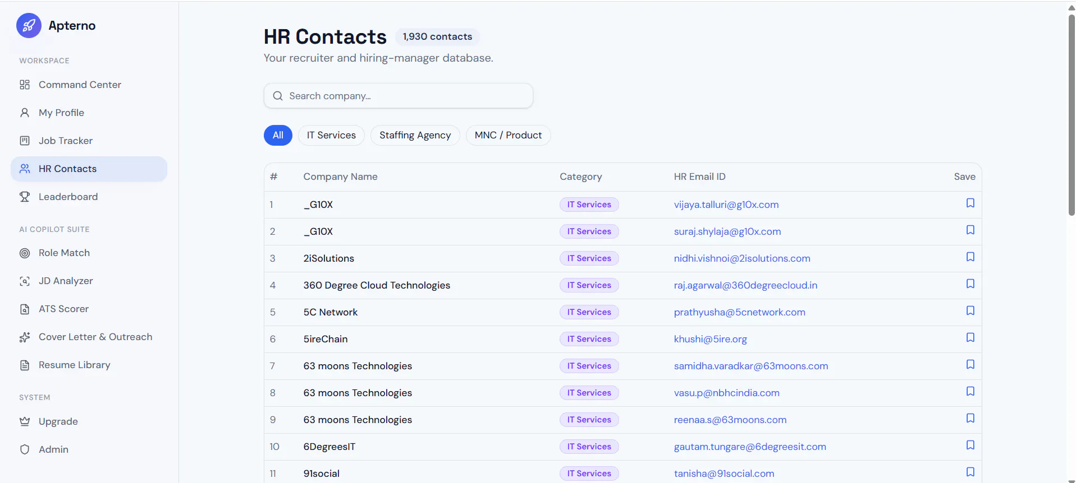This screenshot has height=483, width=1076.
Task: Bookmark the reenaa.s@63moons.com contact row
Action: tap(970, 418)
